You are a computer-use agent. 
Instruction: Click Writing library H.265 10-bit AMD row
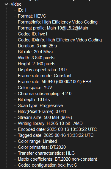click(x=50, y=123)
